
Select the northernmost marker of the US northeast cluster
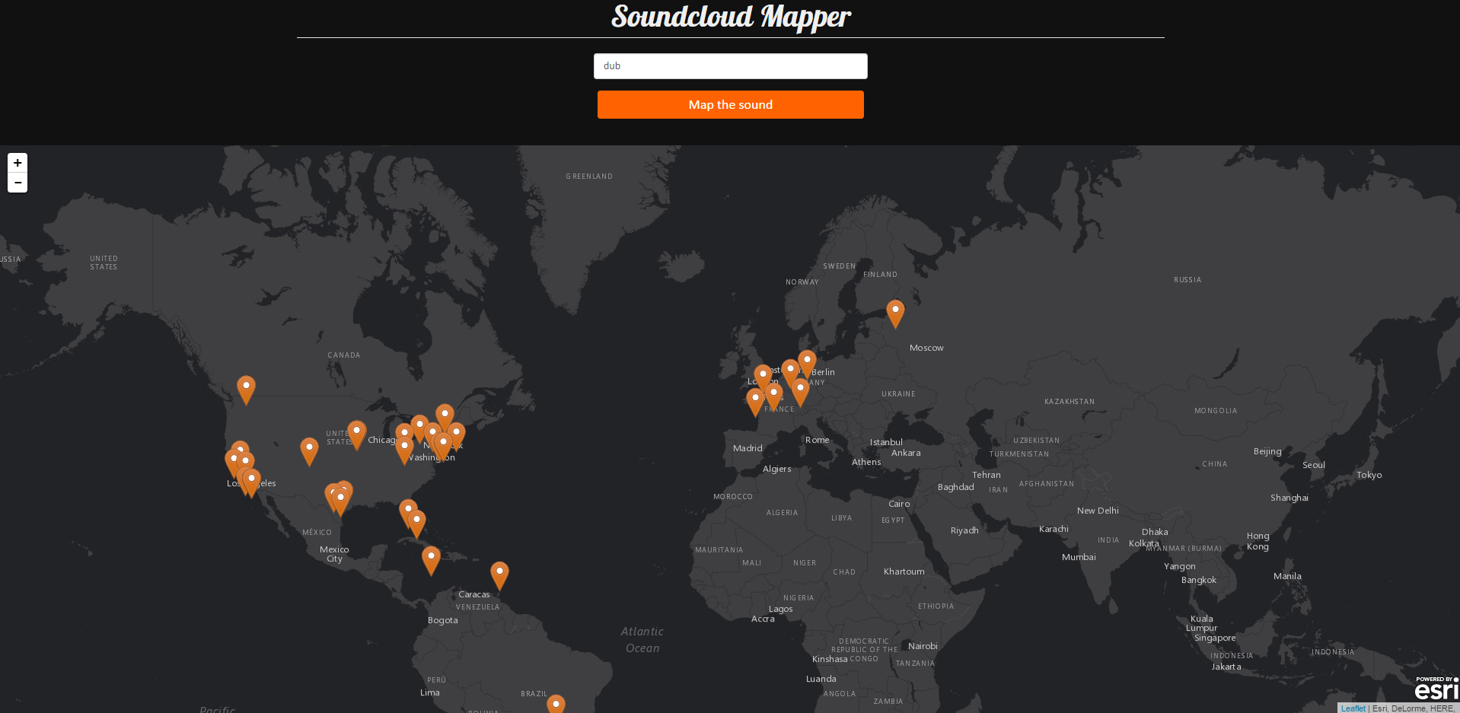tap(445, 418)
